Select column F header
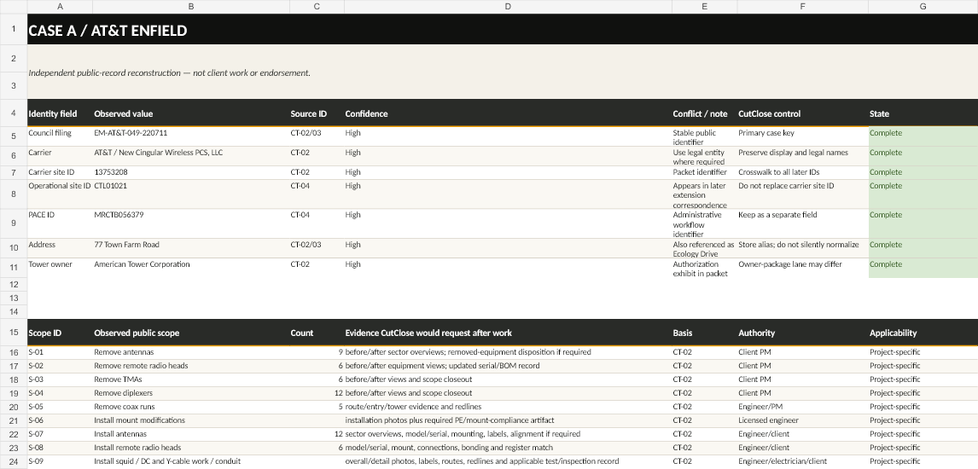The height and width of the screenshot is (469, 978). 802,6
